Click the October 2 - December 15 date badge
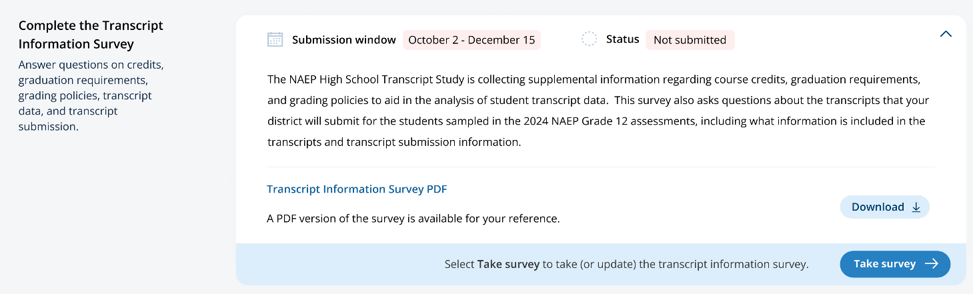This screenshot has height=294, width=973. (471, 40)
